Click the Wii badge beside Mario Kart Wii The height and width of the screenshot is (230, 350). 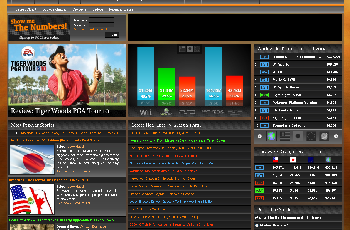[x=264, y=80]
